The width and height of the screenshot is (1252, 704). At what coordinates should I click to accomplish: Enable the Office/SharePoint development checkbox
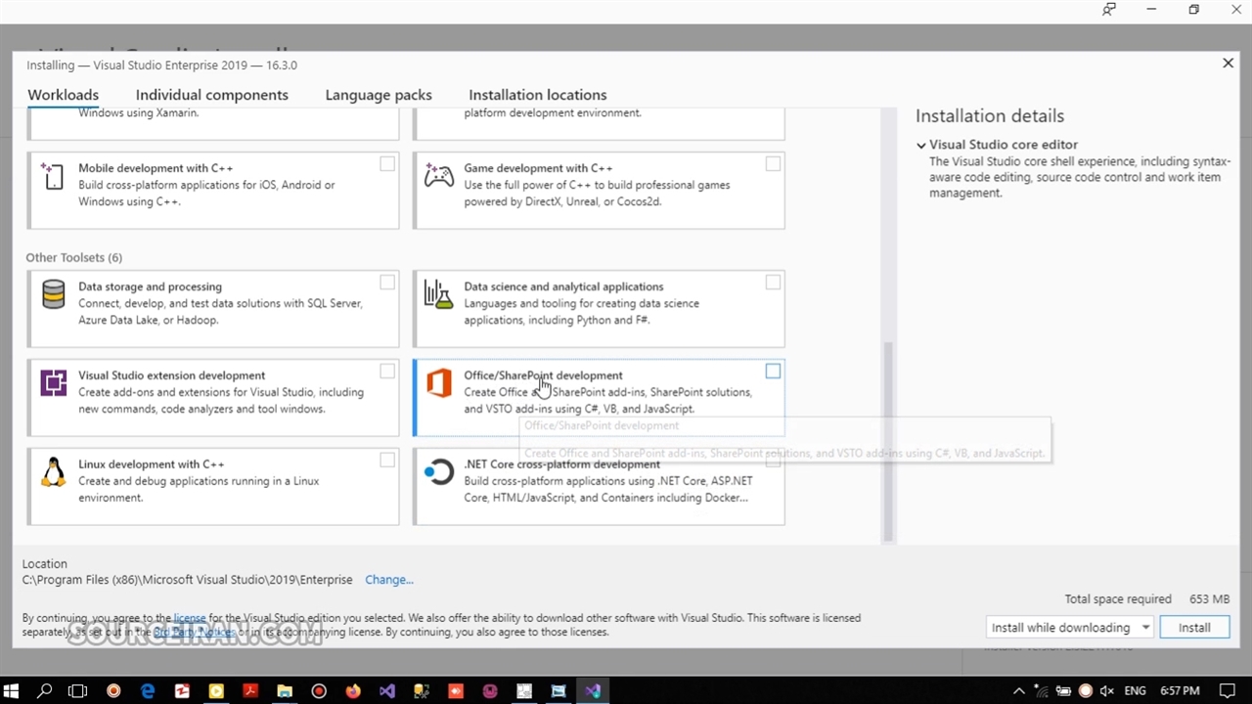(x=773, y=372)
